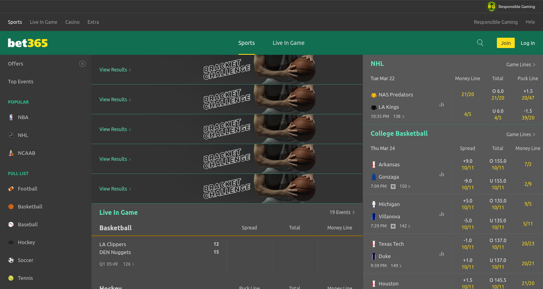Click the yellow Join button
The image size is (543, 289).
pyautogui.click(x=506, y=43)
